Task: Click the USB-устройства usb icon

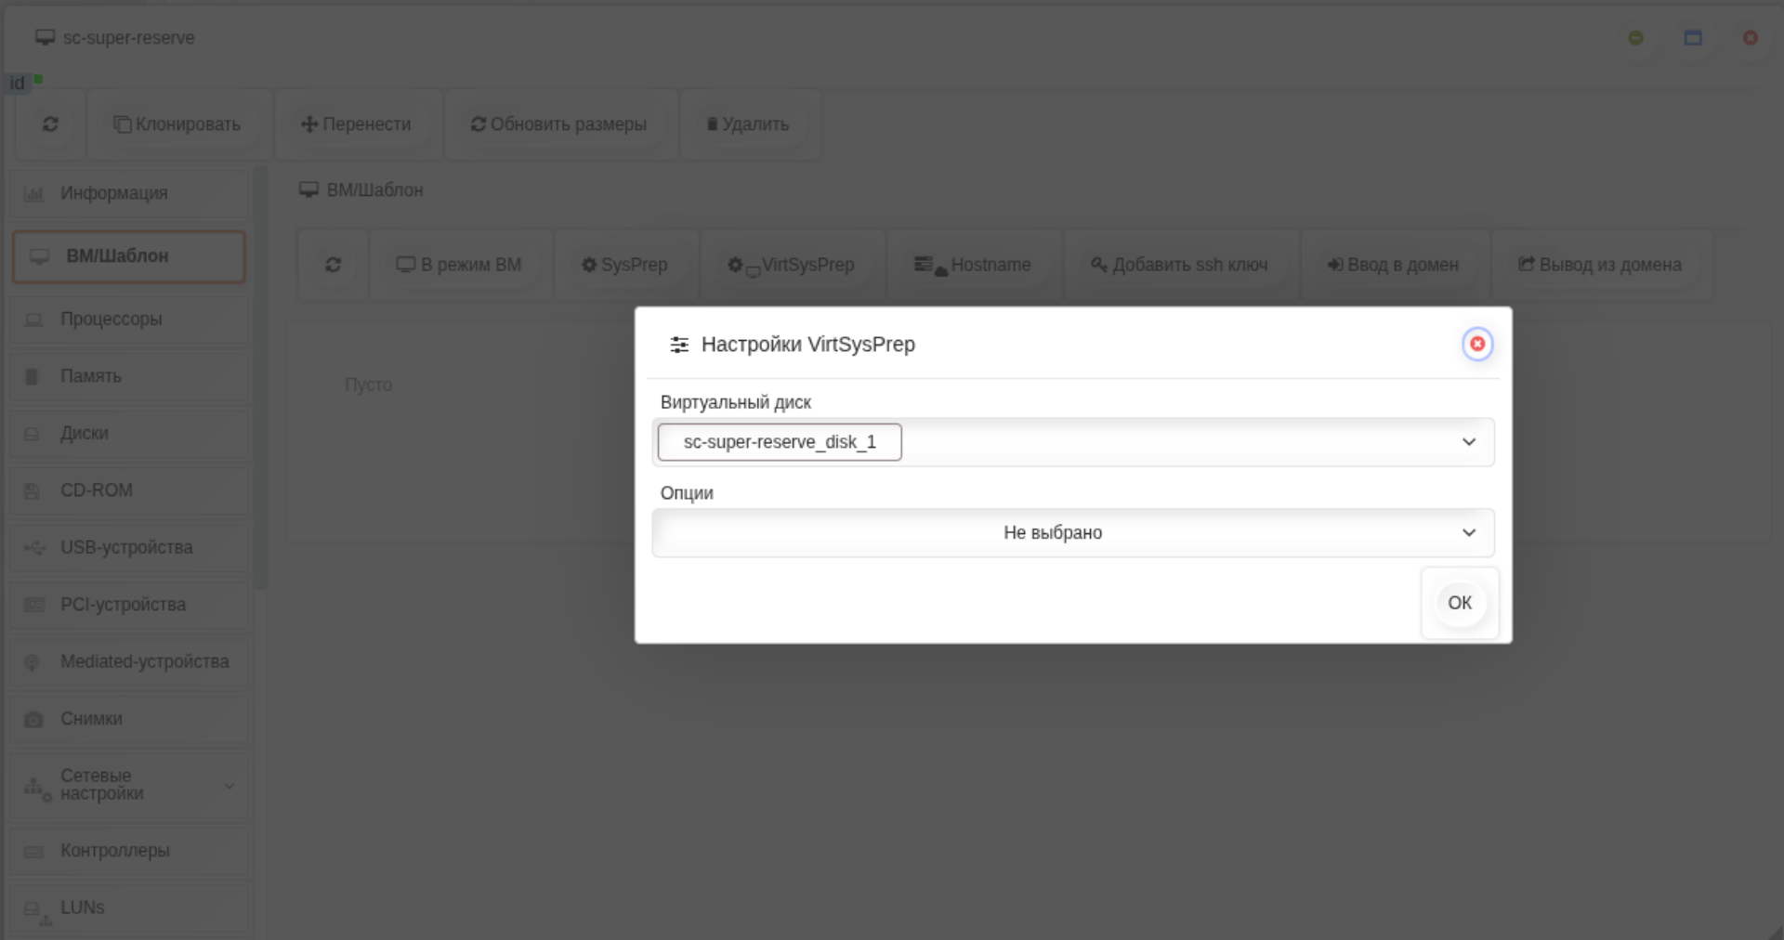Action: [34, 548]
